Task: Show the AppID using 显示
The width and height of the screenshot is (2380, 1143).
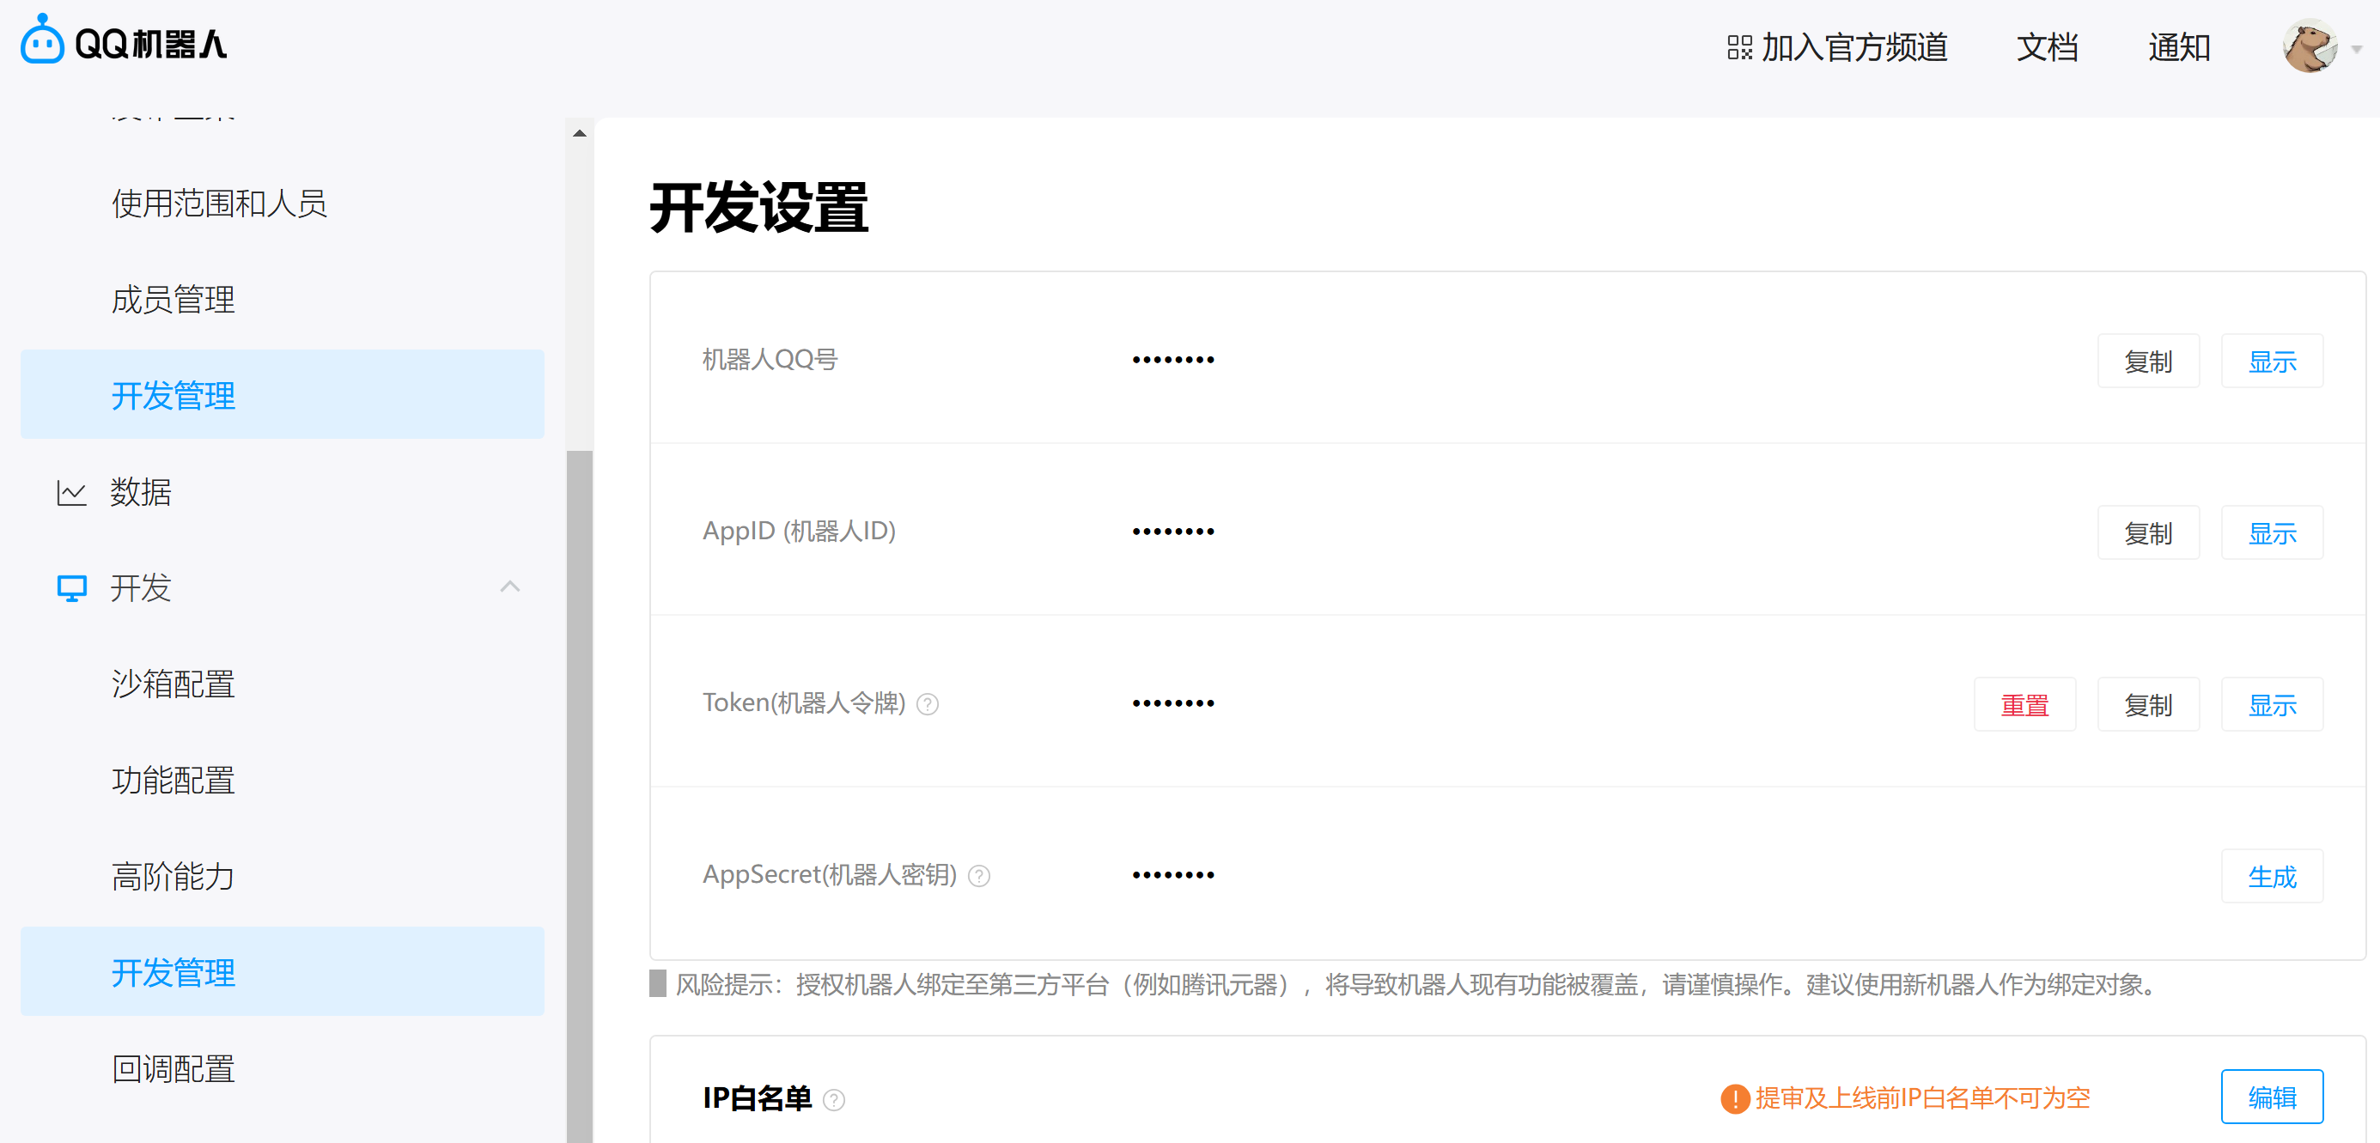Action: coord(2273,532)
